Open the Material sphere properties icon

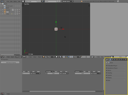click(126, 59)
